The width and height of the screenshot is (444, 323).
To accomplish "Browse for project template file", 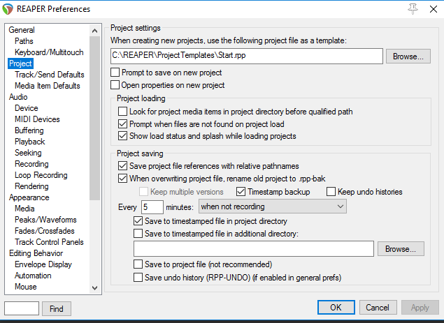I will (x=408, y=57).
